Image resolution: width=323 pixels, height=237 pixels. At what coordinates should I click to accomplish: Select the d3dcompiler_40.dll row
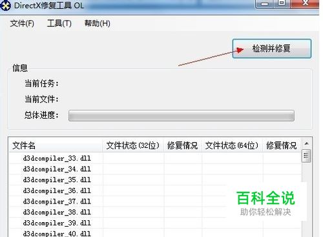click(155, 233)
